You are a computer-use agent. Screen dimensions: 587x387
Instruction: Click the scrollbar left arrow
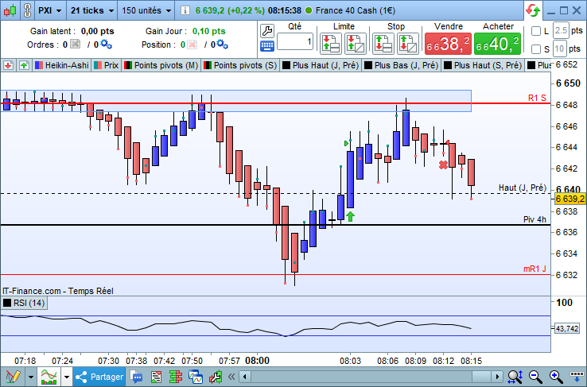point(244,377)
